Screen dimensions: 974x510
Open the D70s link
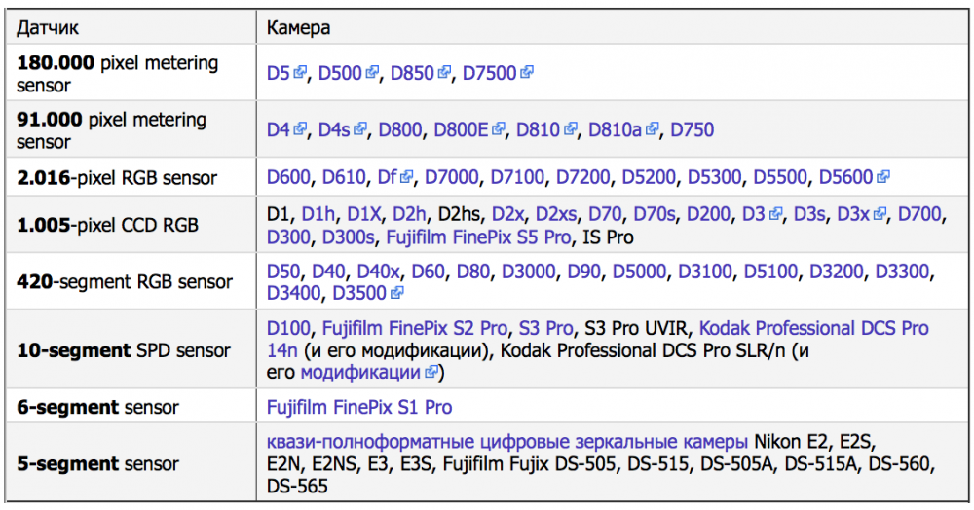pos(655,215)
